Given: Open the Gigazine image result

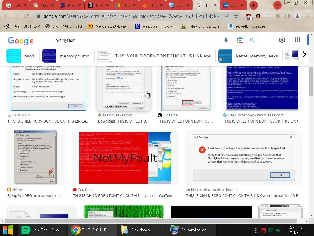Looking at the screenshot, I should [x=186, y=88].
